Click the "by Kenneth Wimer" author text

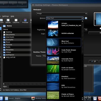click(x=68, y=96)
